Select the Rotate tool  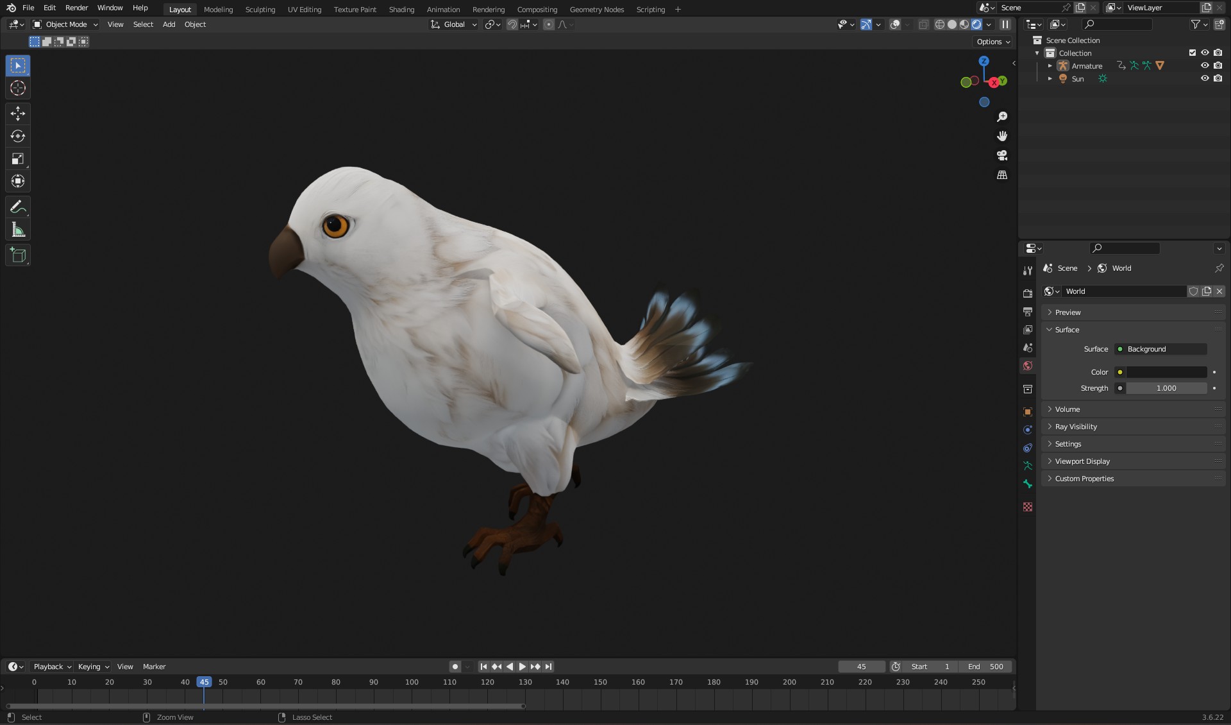click(x=18, y=136)
